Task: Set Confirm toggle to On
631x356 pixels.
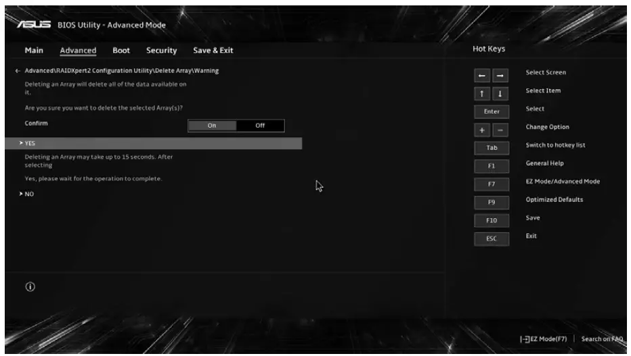Action: tap(212, 126)
